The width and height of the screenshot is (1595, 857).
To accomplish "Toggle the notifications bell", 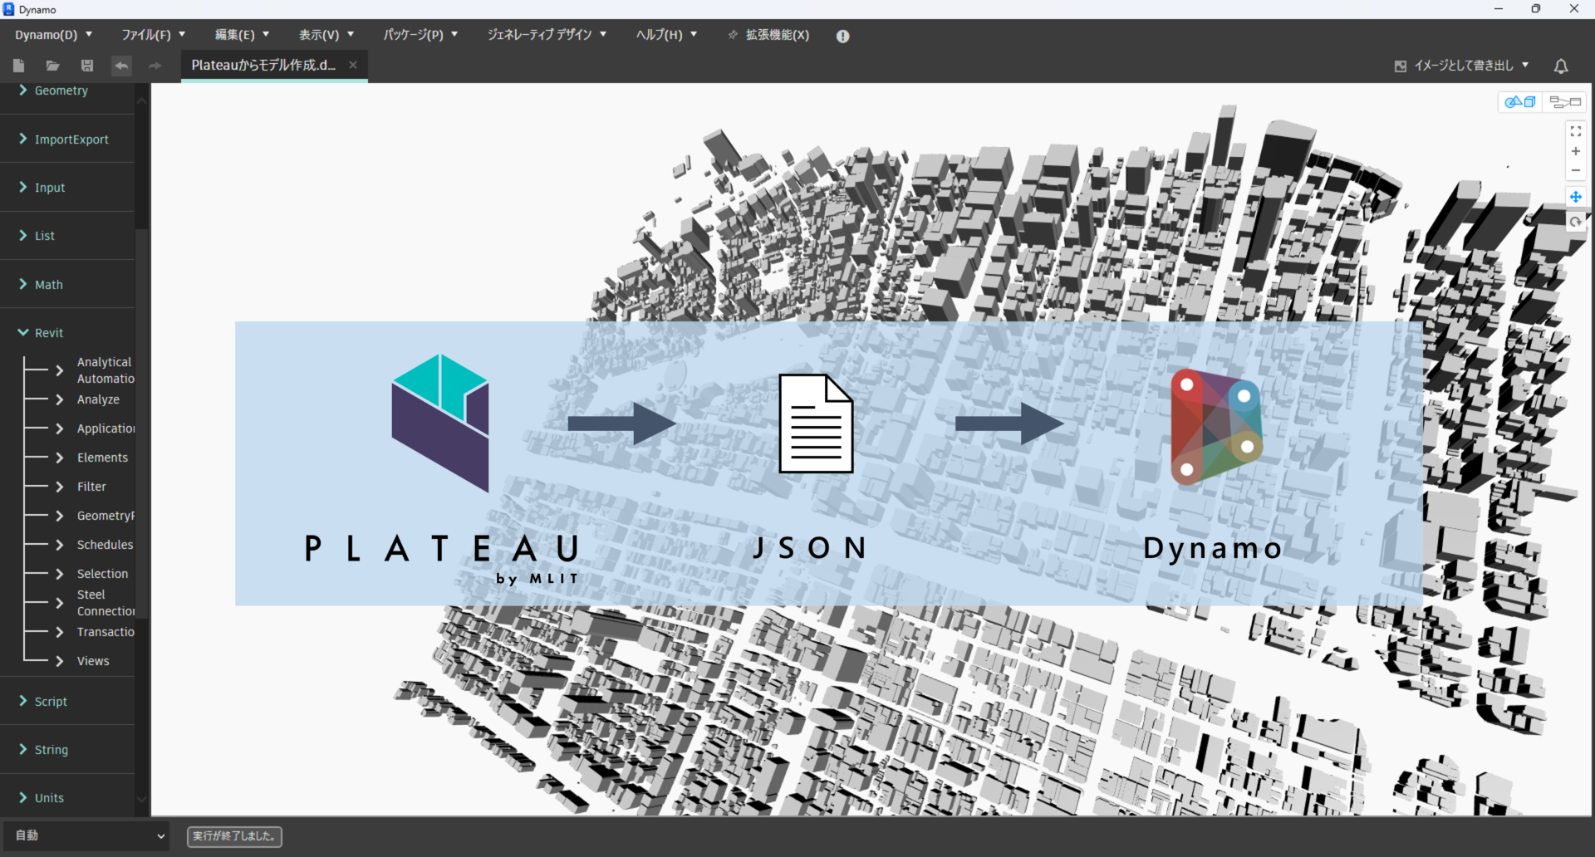I will point(1562,66).
